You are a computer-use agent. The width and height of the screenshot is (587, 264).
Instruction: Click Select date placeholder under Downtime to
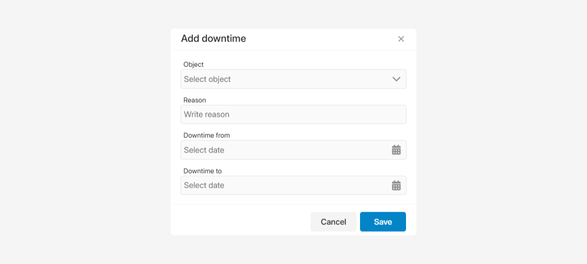coord(204,185)
